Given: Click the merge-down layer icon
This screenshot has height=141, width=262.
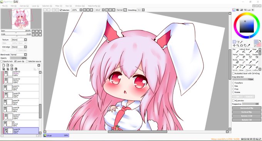Looking at the screenshot, I should (8, 69).
